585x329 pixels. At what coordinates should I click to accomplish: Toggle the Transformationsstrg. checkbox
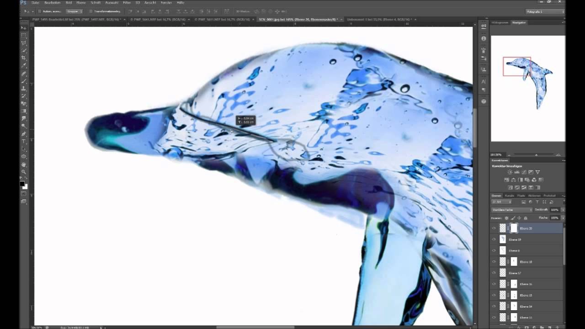[x=90, y=11]
